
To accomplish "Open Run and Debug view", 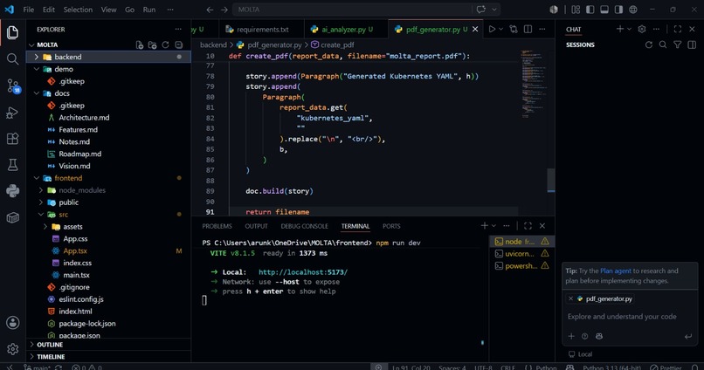I will click(x=12, y=112).
